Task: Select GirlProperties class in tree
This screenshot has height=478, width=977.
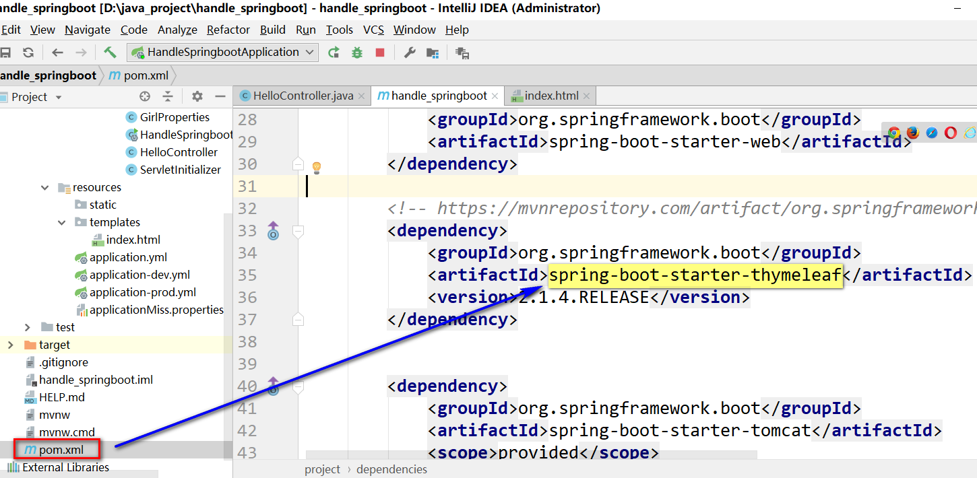Action: 168,117
